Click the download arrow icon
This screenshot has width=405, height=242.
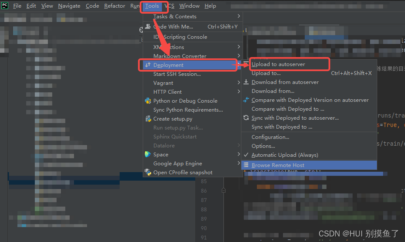pos(246,82)
